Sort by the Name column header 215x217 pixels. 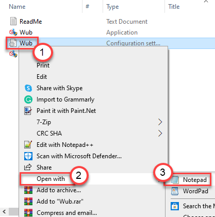pyautogui.click(x=17, y=7)
